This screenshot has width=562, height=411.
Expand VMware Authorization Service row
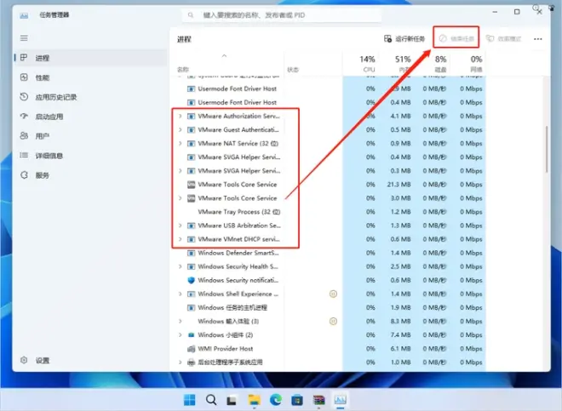coord(180,116)
